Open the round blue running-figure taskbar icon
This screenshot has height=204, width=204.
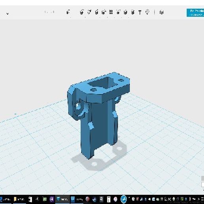click(x=124, y=199)
